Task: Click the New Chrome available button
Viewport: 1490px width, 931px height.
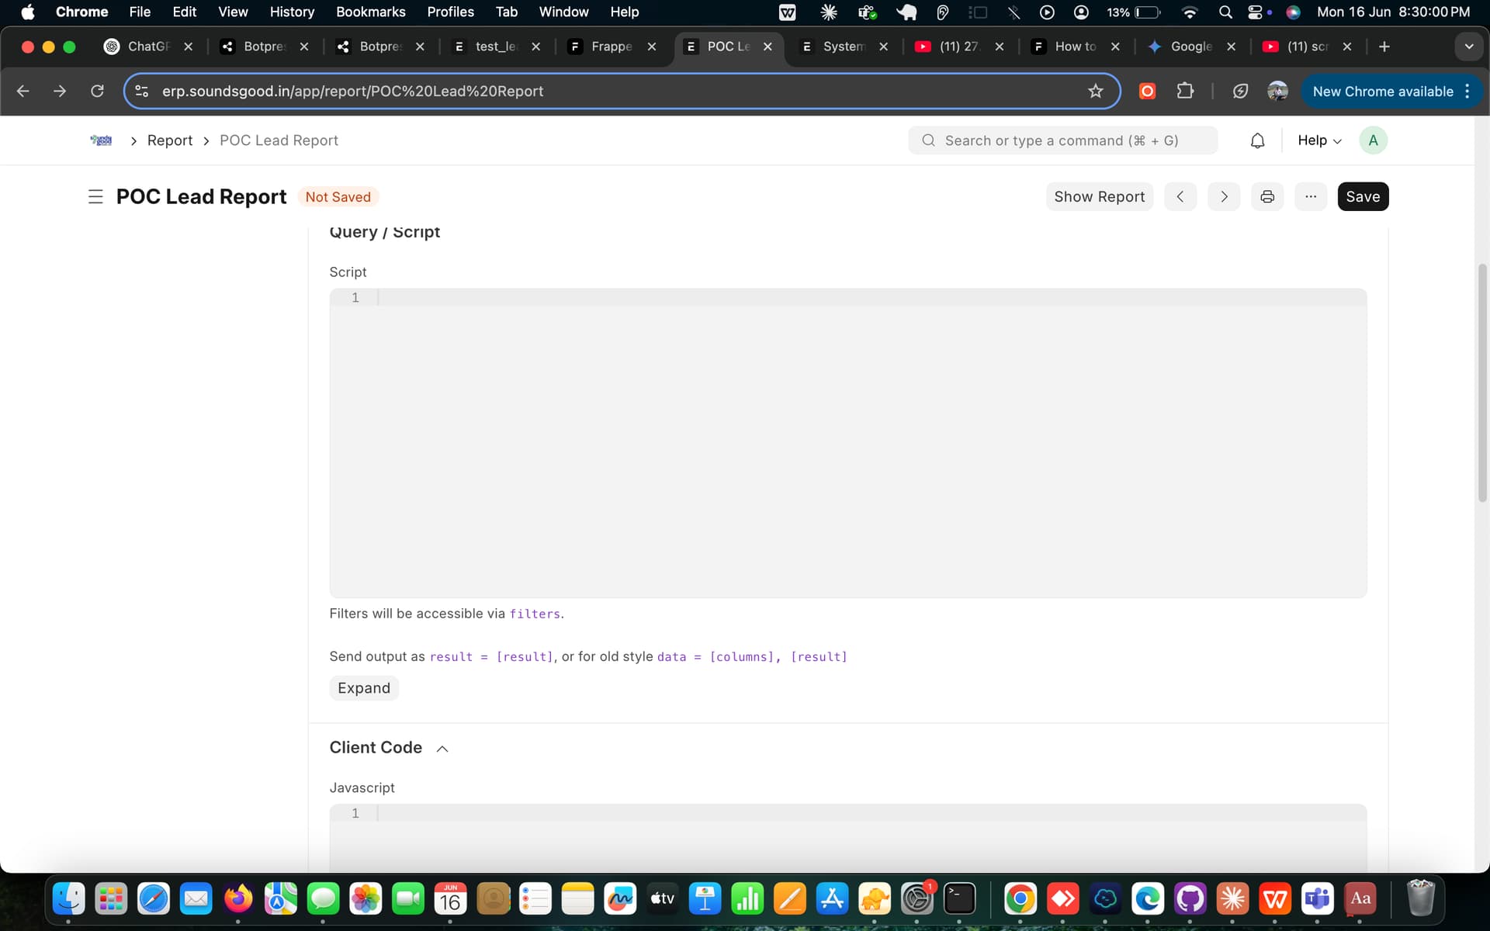Action: pos(1382,92)
